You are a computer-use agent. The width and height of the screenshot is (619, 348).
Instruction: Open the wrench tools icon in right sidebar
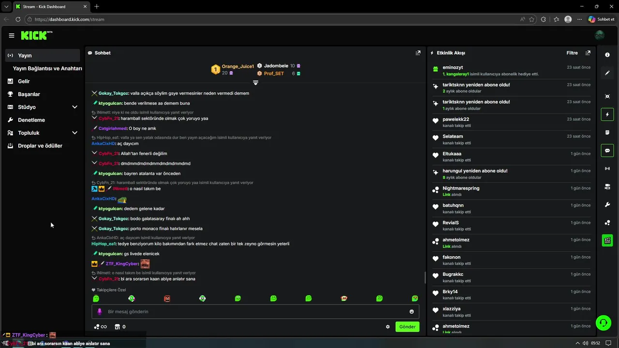[607, 205]
